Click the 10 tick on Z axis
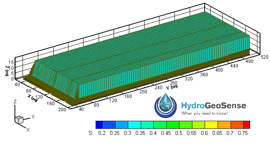The width and height of the screenshot is (270, 144). pyautogui.click(x=11, y=68)
